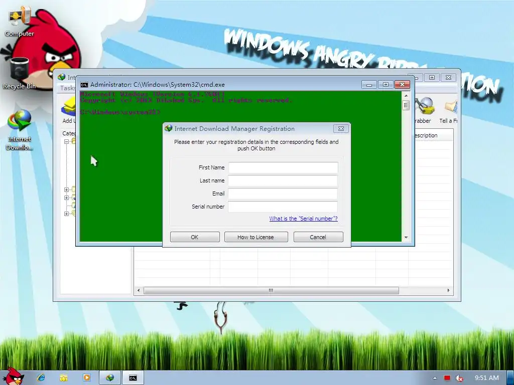Viewport: 514px width, 385px height.
Task: Click IDM horizontal scrollbar left arrow
Action: [139, 290]
